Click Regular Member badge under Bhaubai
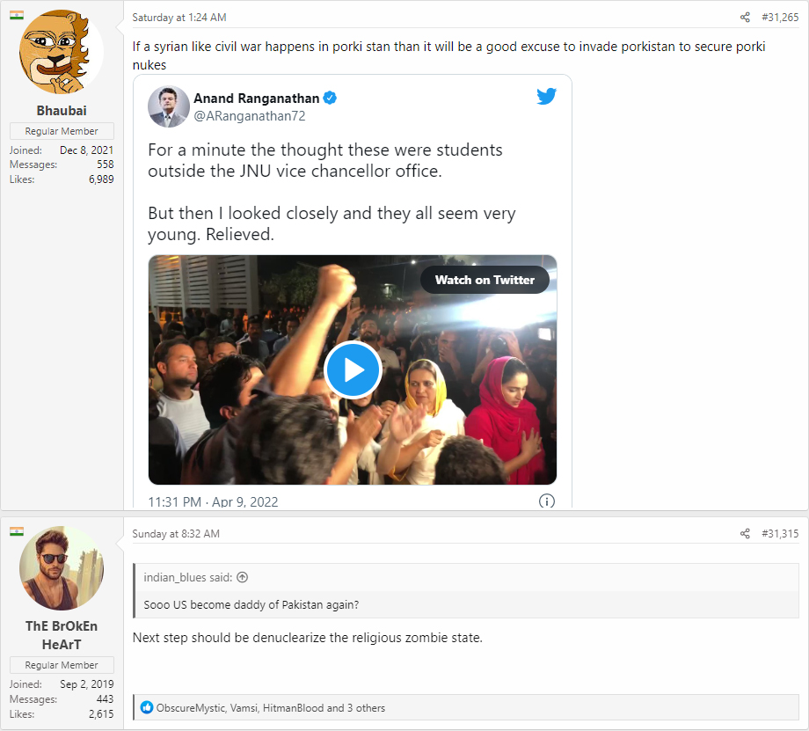 point(62,131)
